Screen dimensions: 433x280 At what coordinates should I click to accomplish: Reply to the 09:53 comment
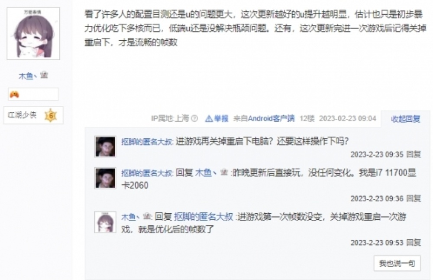(x=414, y=243)
